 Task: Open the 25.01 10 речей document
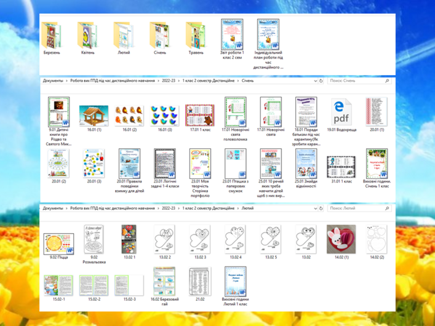pos(271,164)
